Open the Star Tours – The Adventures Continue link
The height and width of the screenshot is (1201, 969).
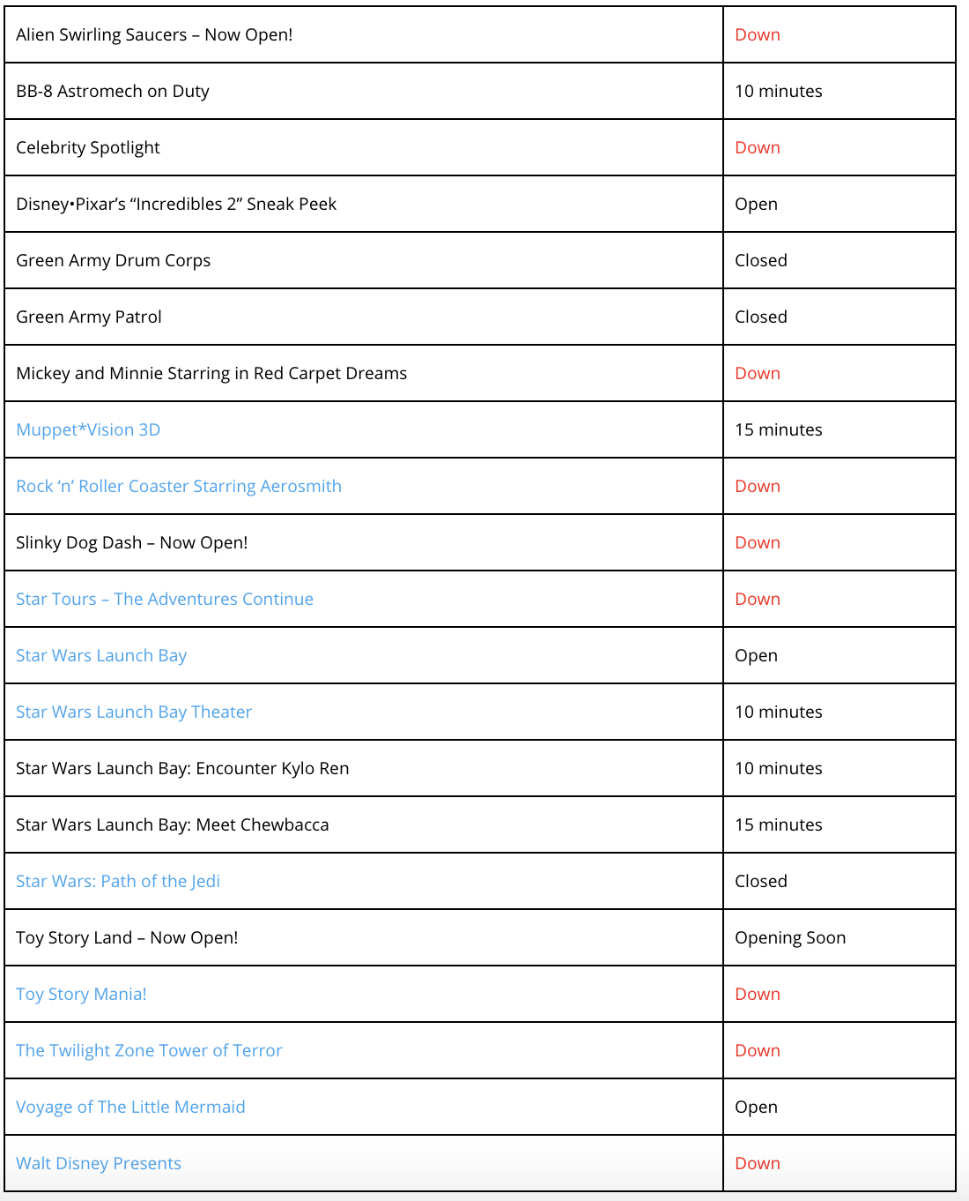(x=164, y=599)
